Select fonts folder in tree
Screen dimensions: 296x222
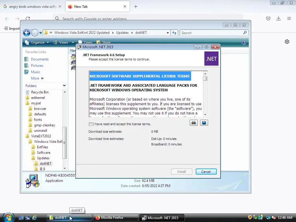point(38,120)
